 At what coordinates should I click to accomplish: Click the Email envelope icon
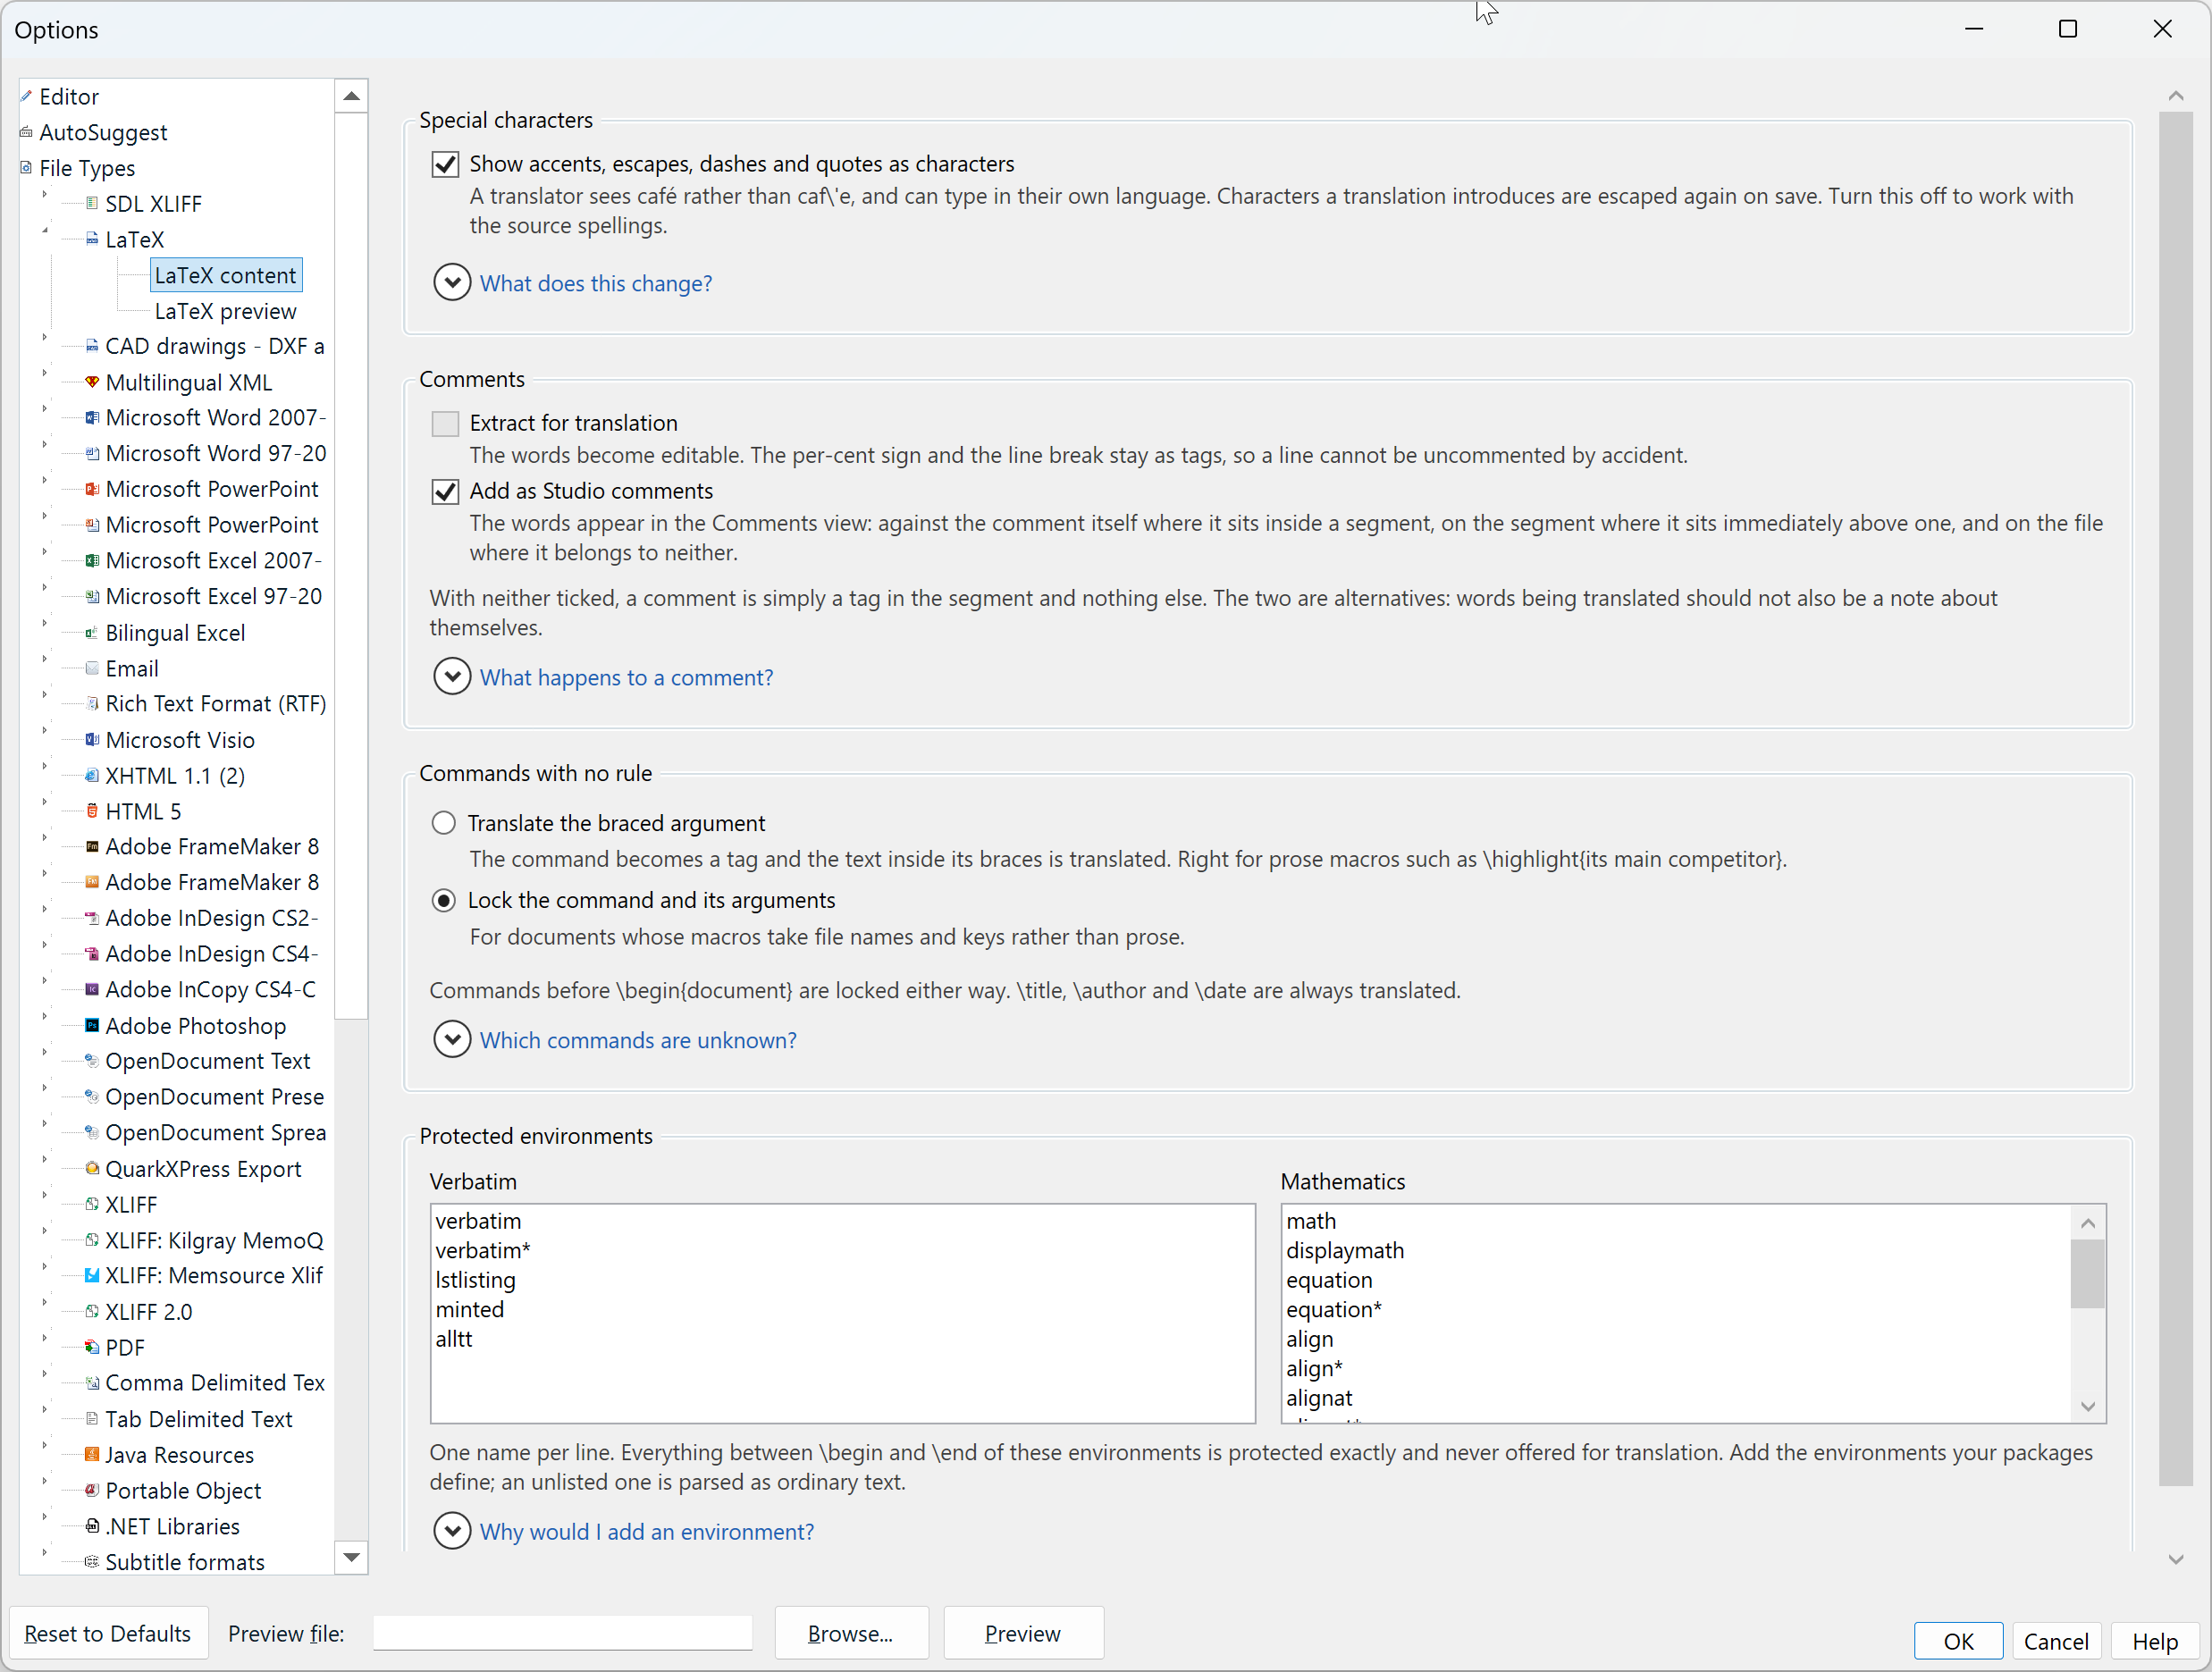[x=92, y=669]
